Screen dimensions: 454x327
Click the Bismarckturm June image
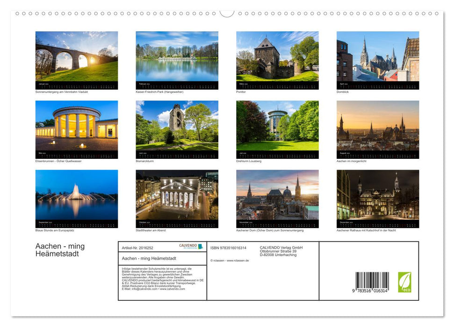pyautogui.click(x=177, y=127)
